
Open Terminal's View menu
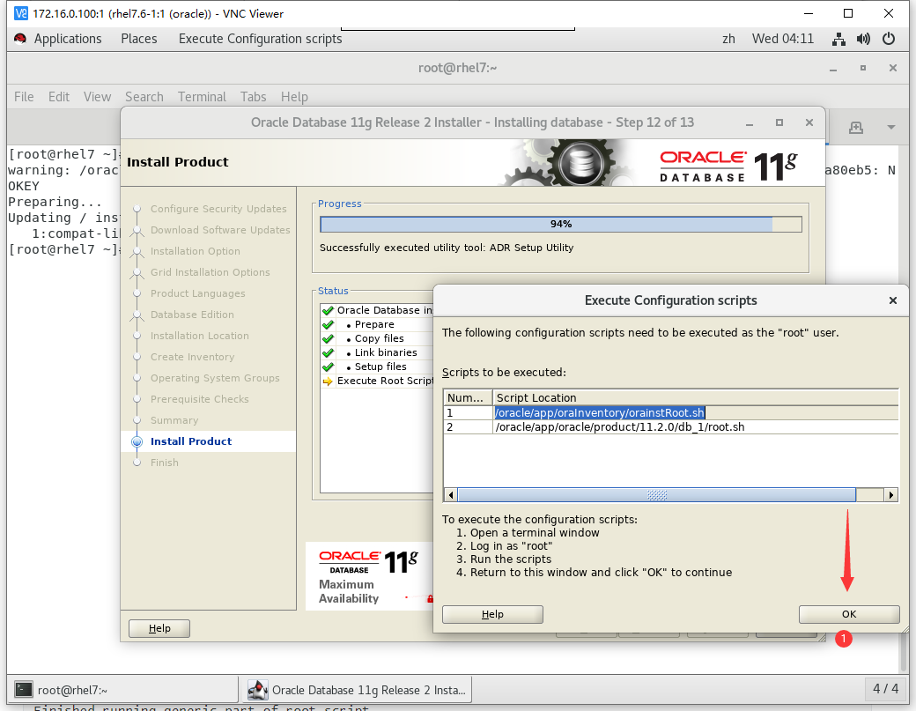[x=97, y=96]
